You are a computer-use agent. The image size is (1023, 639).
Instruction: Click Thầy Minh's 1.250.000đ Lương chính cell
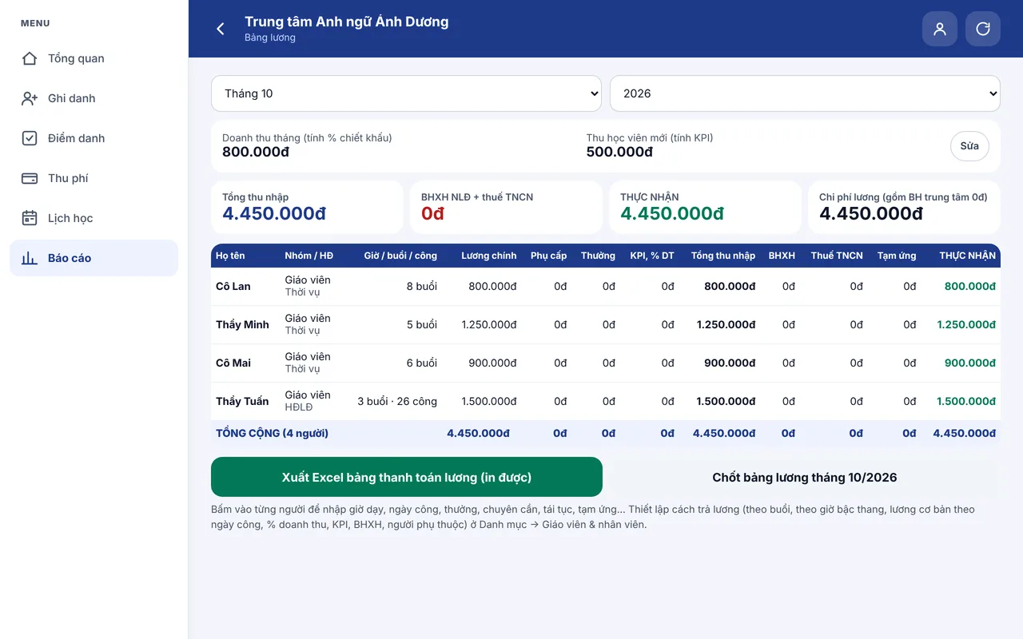coord(489,324)
